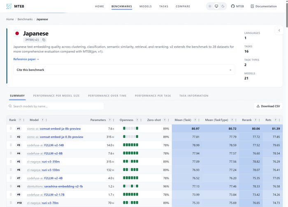Open the comsat-embed-ja-8b-preview model link
288x207 pixels.
[54, 128]
